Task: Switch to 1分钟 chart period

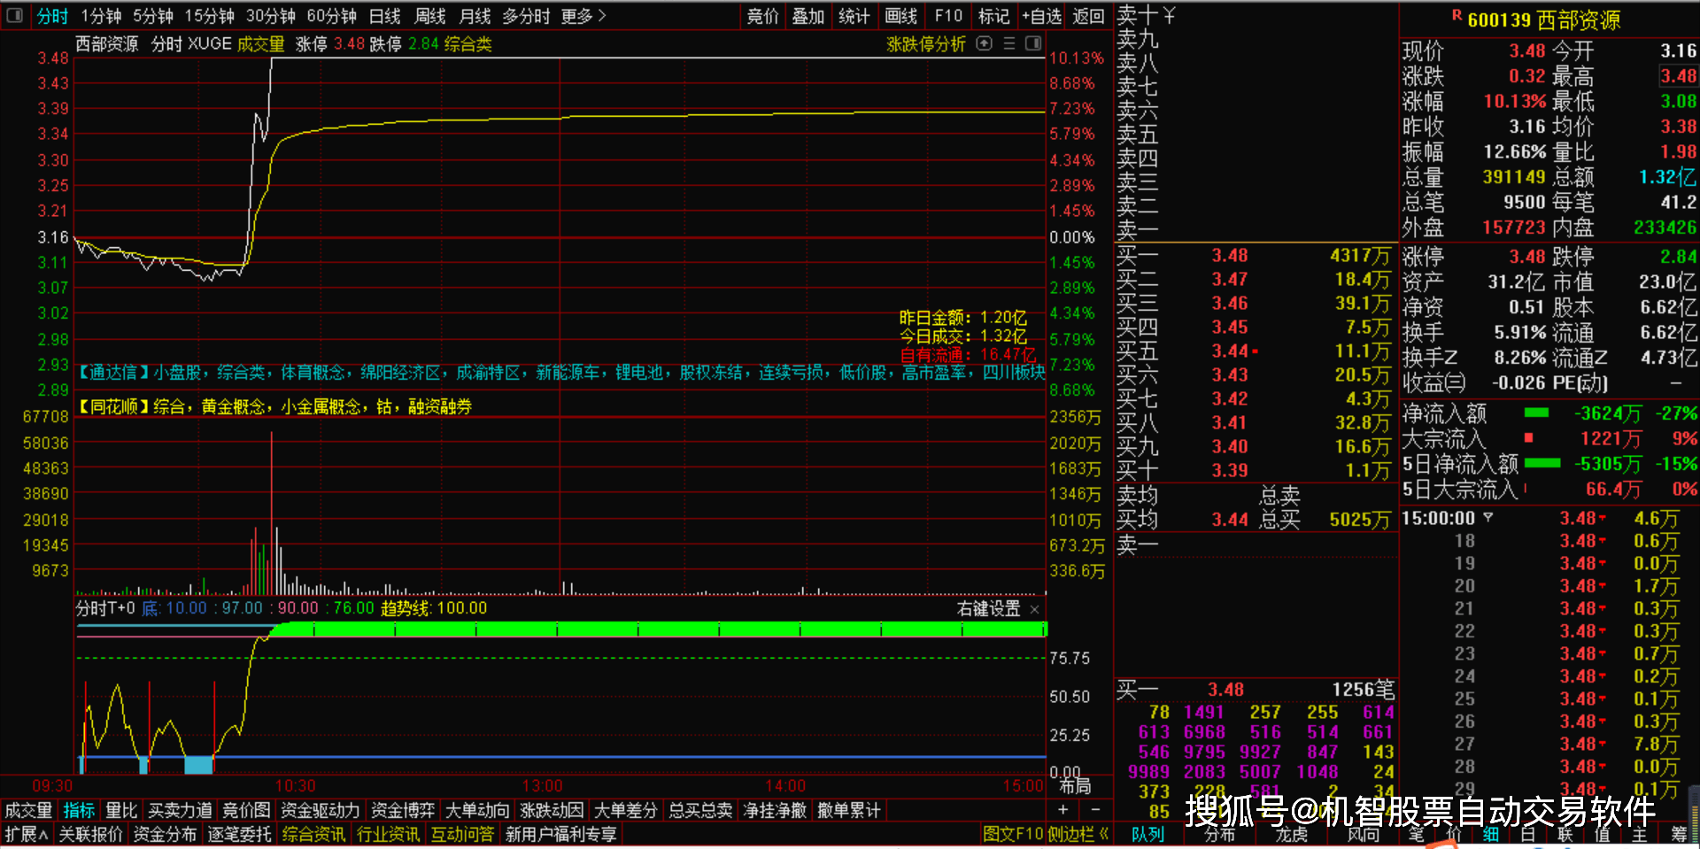Action: pyautogui.click(x=101, y=16)
